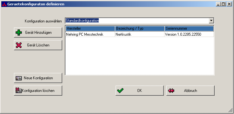Select the Version 1.0.2285.22550 cell
The image size is (234, 114).
click(189, 34)
